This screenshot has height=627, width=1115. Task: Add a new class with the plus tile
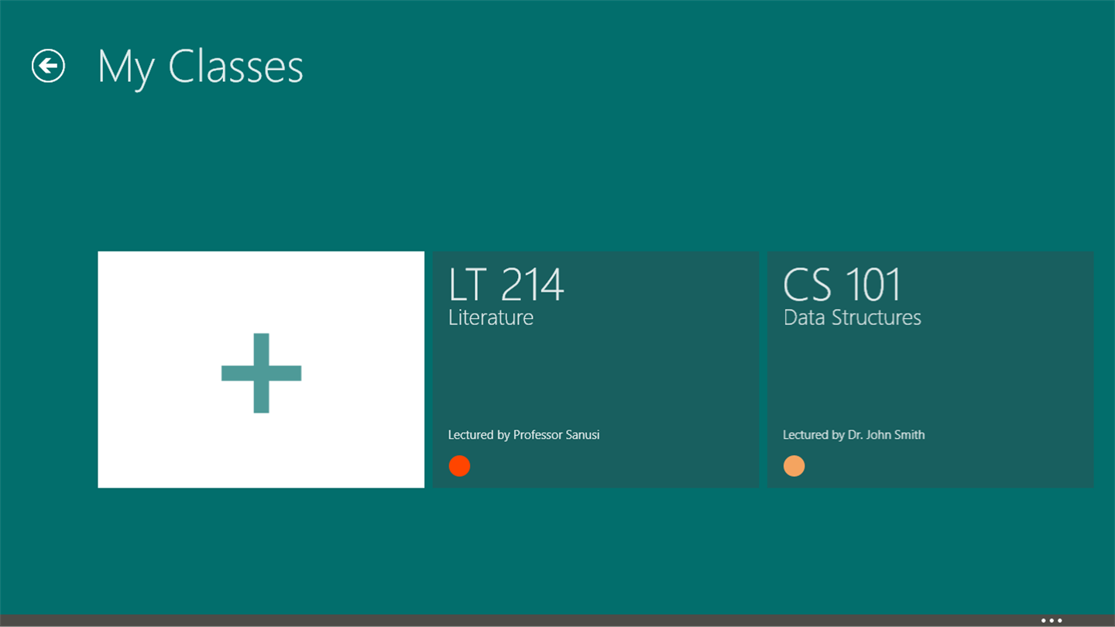[x=261, y=369]
